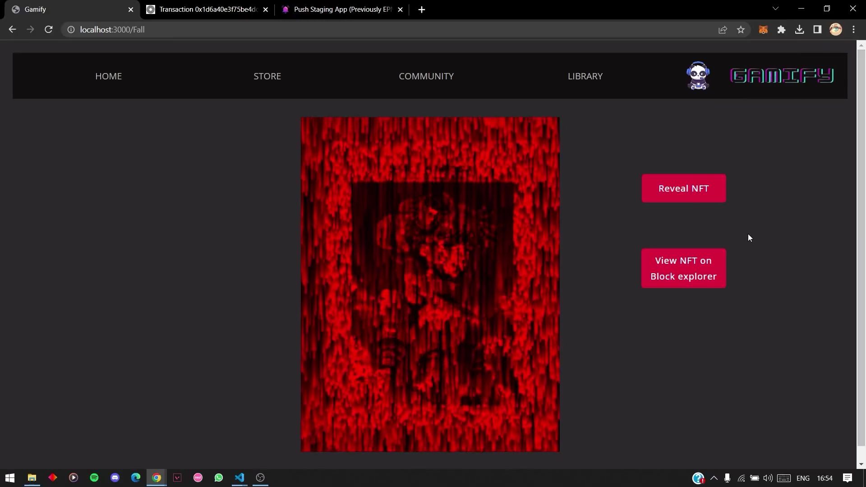
Task: Open the clock showing 16:54
Action: pyautogui.click(x=825, y=478)
